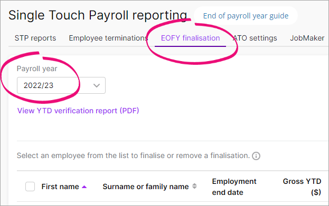This screenshot has height=206, width=329.
Task: Tick the select-all employees checkbox
Action: click(30, 187)
